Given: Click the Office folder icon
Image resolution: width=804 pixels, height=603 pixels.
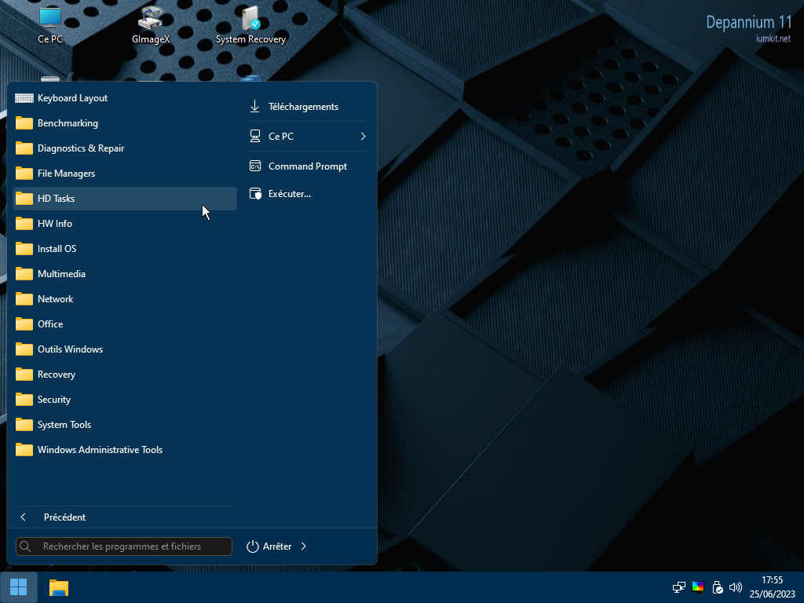Looking at the screenshot, I should tap(24, 324).
